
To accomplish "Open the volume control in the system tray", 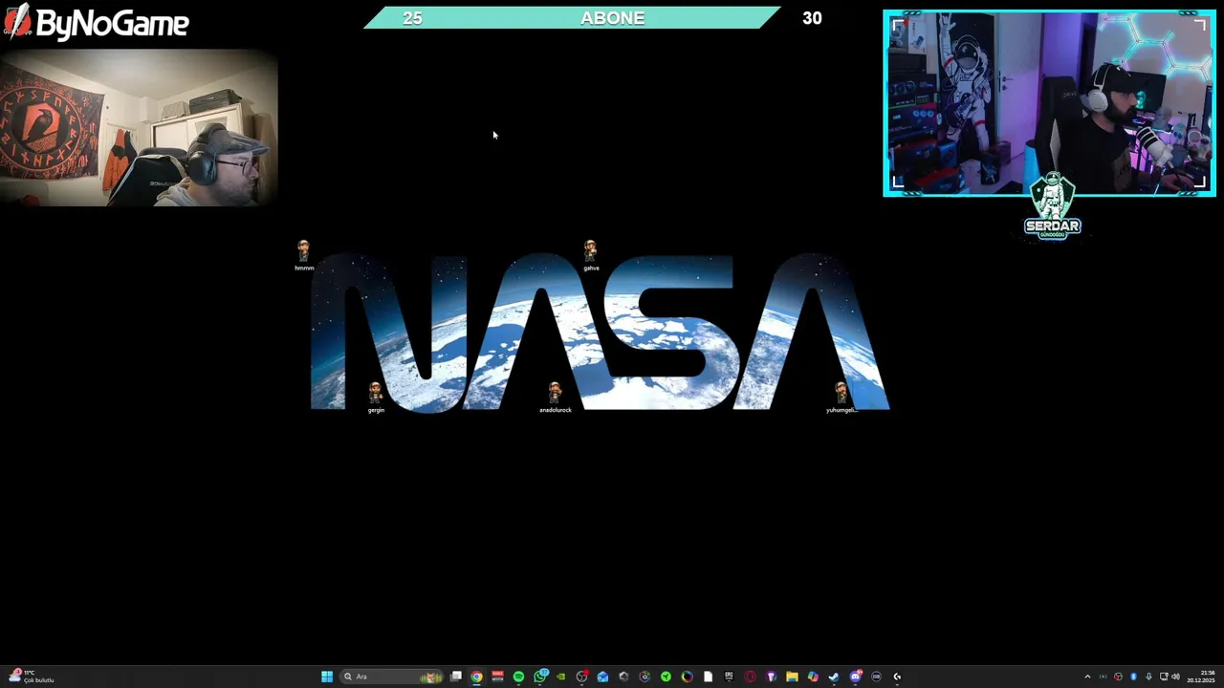I will pyautogui.click(x=1175, y=677).
